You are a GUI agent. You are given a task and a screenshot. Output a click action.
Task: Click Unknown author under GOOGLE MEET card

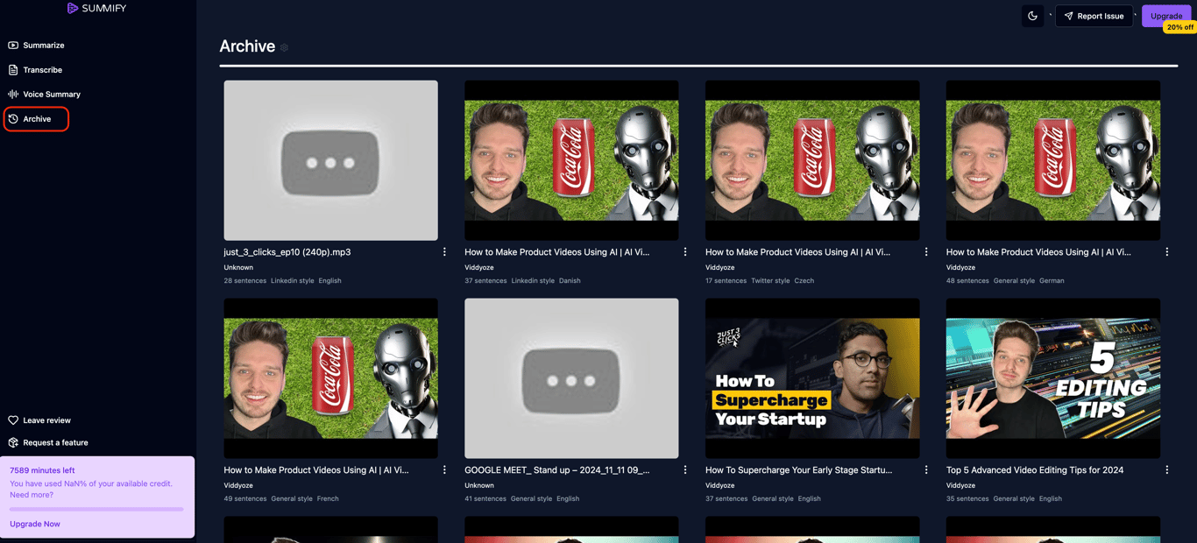coord(479,485)
